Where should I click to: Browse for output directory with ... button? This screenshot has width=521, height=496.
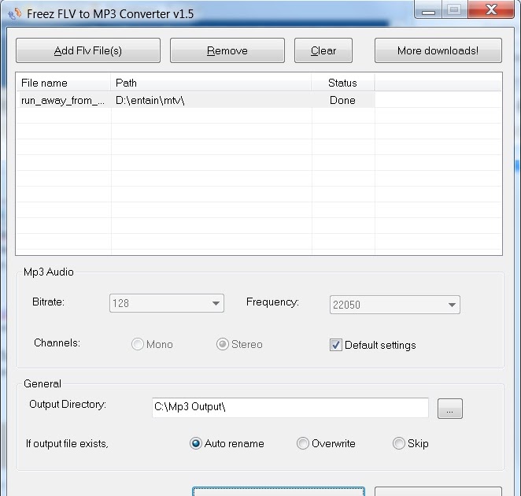[x=450, y=409]
